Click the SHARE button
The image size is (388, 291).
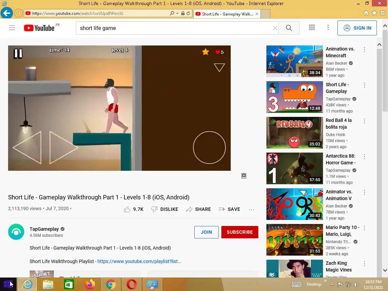pyautogui.click(x=198, y=209)
